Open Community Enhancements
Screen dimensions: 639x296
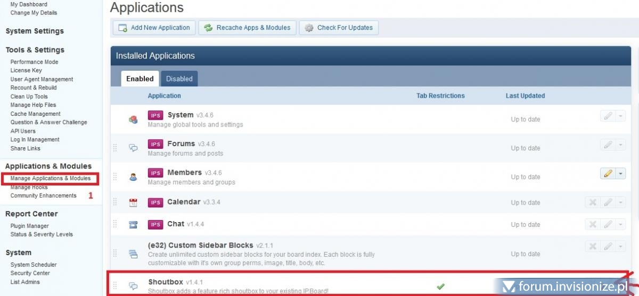(x=44, y=196)
